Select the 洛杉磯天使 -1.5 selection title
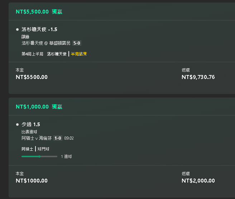 pos(39,29)
